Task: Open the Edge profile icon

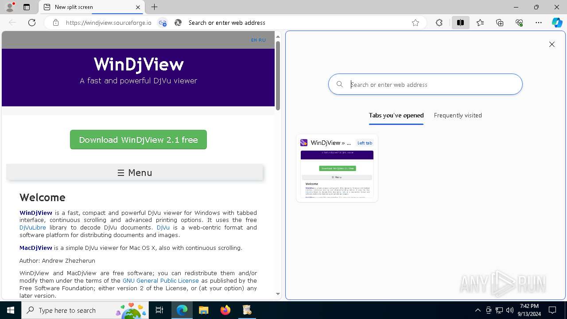Action: point(10,7)
